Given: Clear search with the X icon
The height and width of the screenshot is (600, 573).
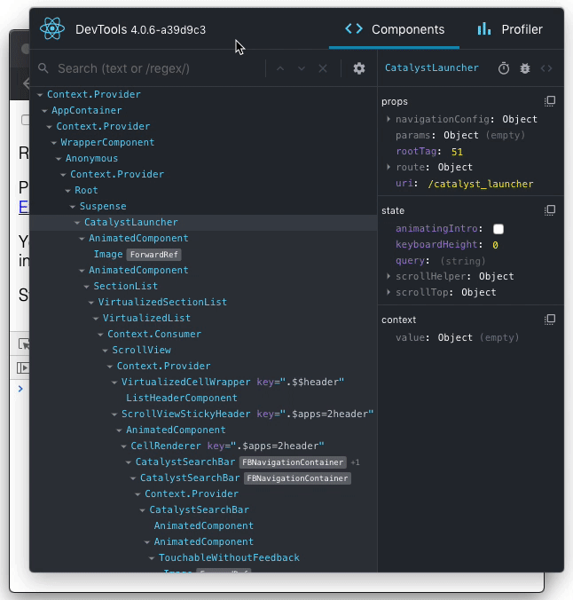Looking at the screenshot, I should click(x=323, y=68).
